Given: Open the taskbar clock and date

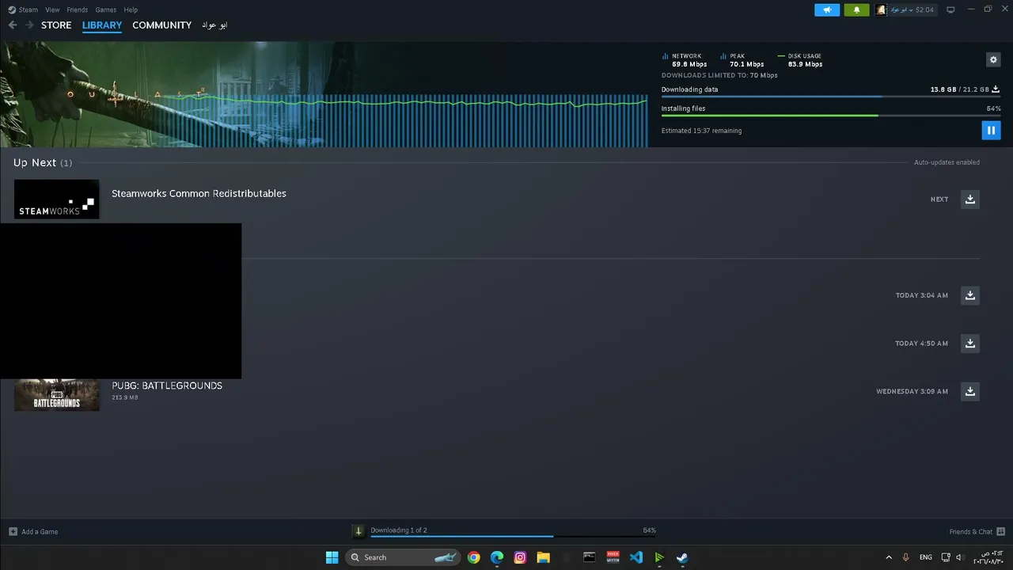Looking at the screenshot, I should click(x=988, y=557).
